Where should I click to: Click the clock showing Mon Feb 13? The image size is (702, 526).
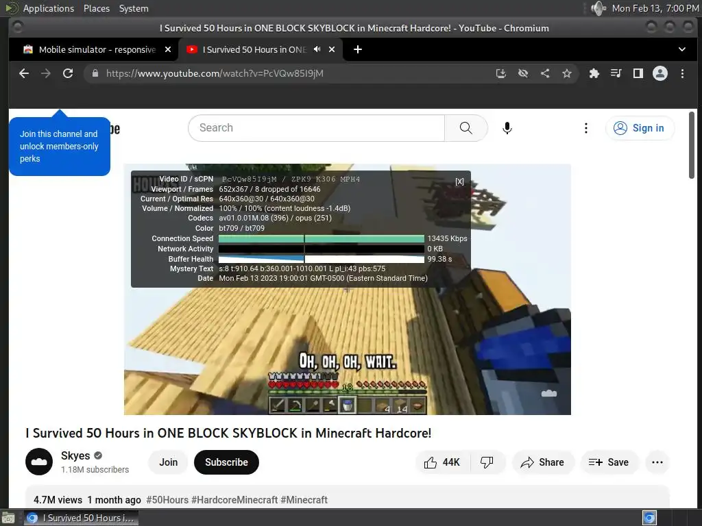coord(655,8)
